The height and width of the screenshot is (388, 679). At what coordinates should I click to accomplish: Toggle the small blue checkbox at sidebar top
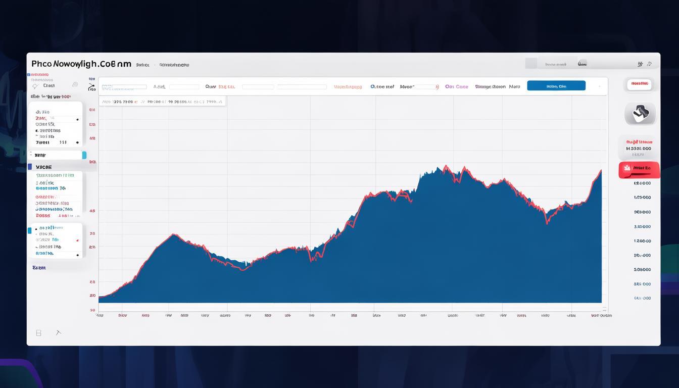29,75
